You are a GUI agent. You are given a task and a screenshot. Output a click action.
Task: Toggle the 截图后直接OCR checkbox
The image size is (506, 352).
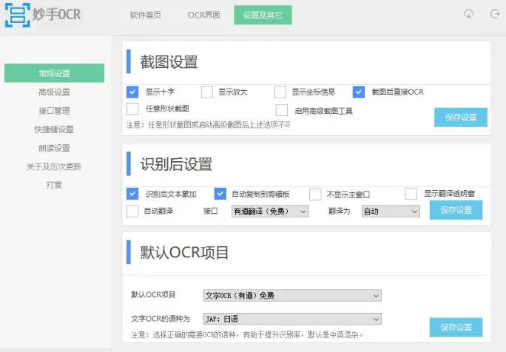coord(359,92)
